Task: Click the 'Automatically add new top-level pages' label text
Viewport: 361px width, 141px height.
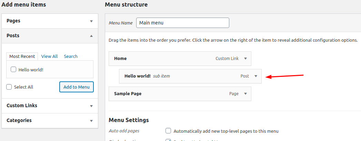Action: (x=226, y=131)
